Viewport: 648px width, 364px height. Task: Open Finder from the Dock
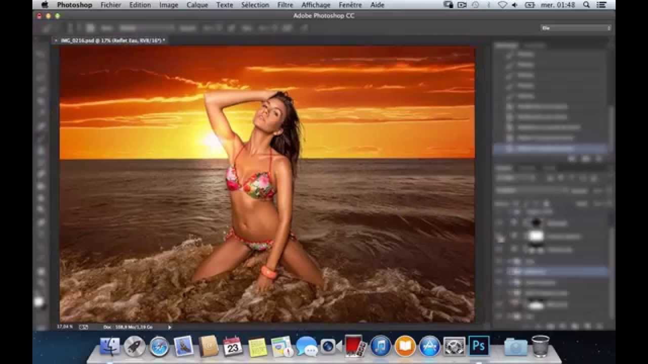(x=110, y=346)
